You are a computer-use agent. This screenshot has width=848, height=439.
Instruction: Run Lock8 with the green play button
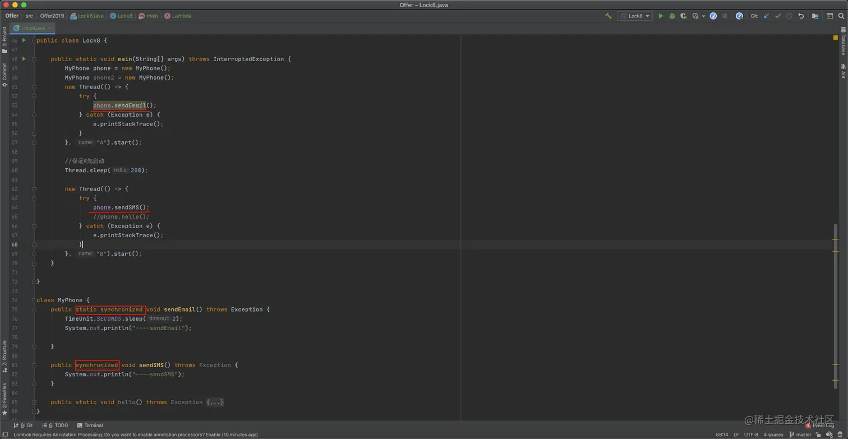(661, 16)
